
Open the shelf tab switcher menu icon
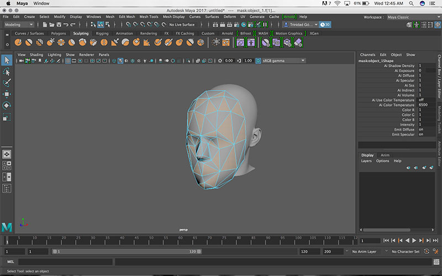pos(7,35)
